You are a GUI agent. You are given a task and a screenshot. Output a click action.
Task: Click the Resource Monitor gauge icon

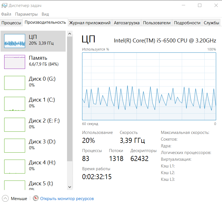point(36,198)
